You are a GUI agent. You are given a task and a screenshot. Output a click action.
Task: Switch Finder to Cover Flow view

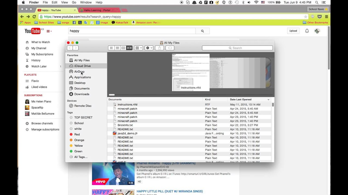point(129,48)
